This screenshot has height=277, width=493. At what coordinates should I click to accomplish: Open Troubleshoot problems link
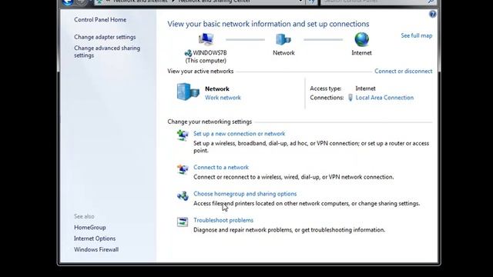223,220
